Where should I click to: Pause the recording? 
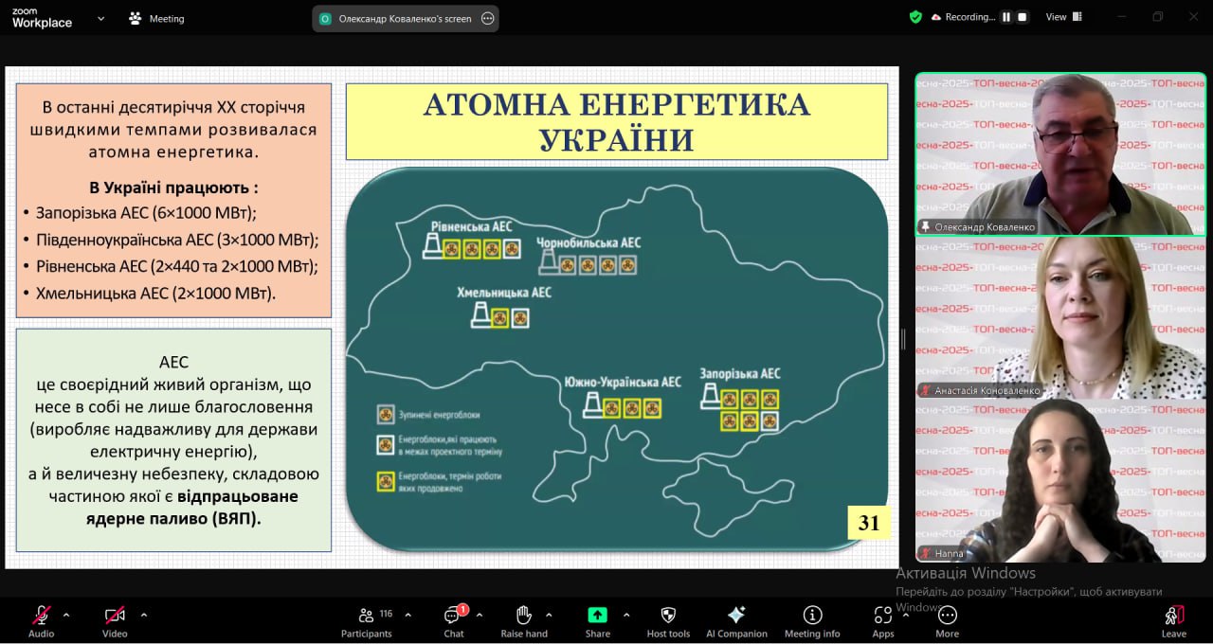[x=1006, y=17]
